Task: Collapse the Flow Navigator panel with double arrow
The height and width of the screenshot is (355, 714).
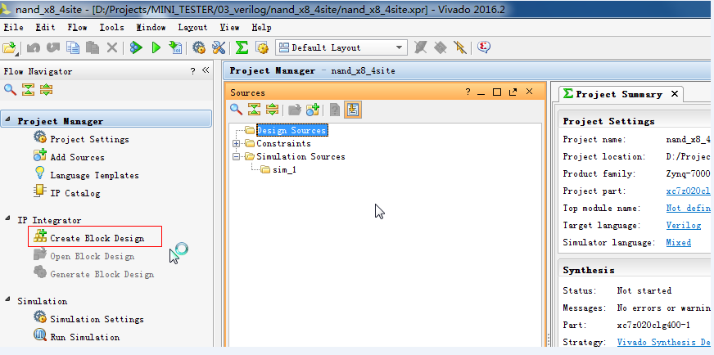Action: click(206, 71)
